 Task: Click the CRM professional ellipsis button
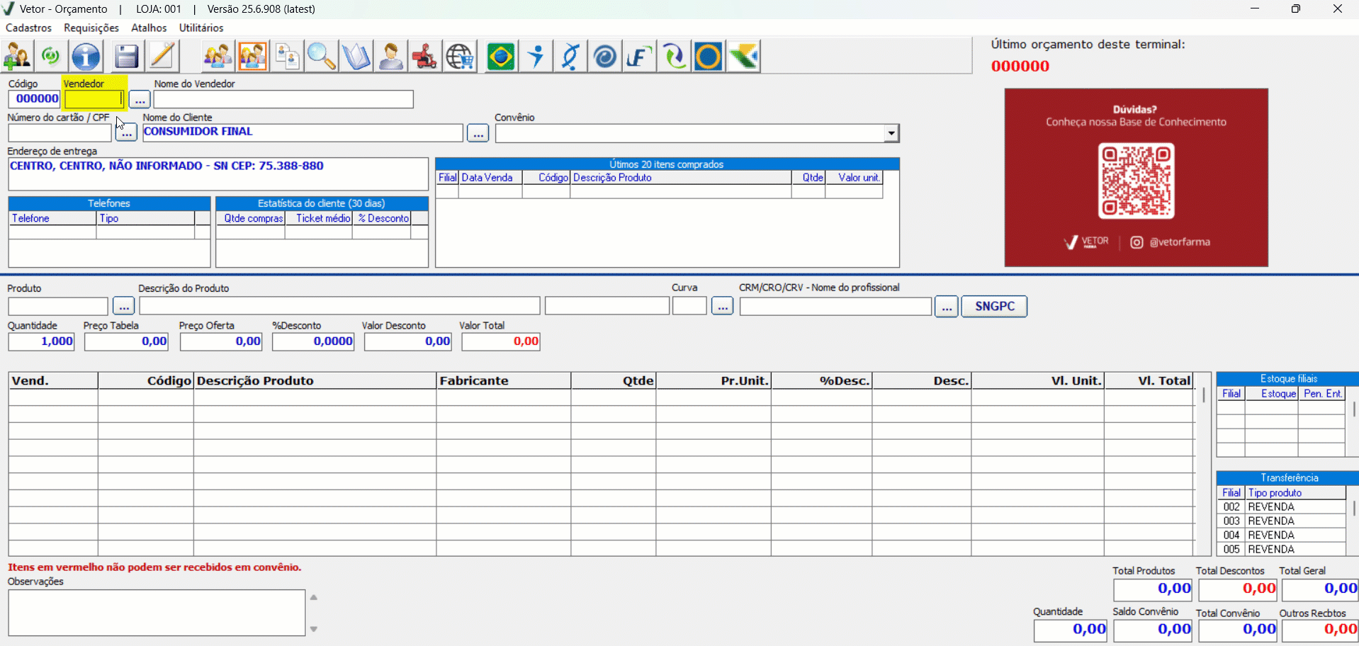[946, 306]
